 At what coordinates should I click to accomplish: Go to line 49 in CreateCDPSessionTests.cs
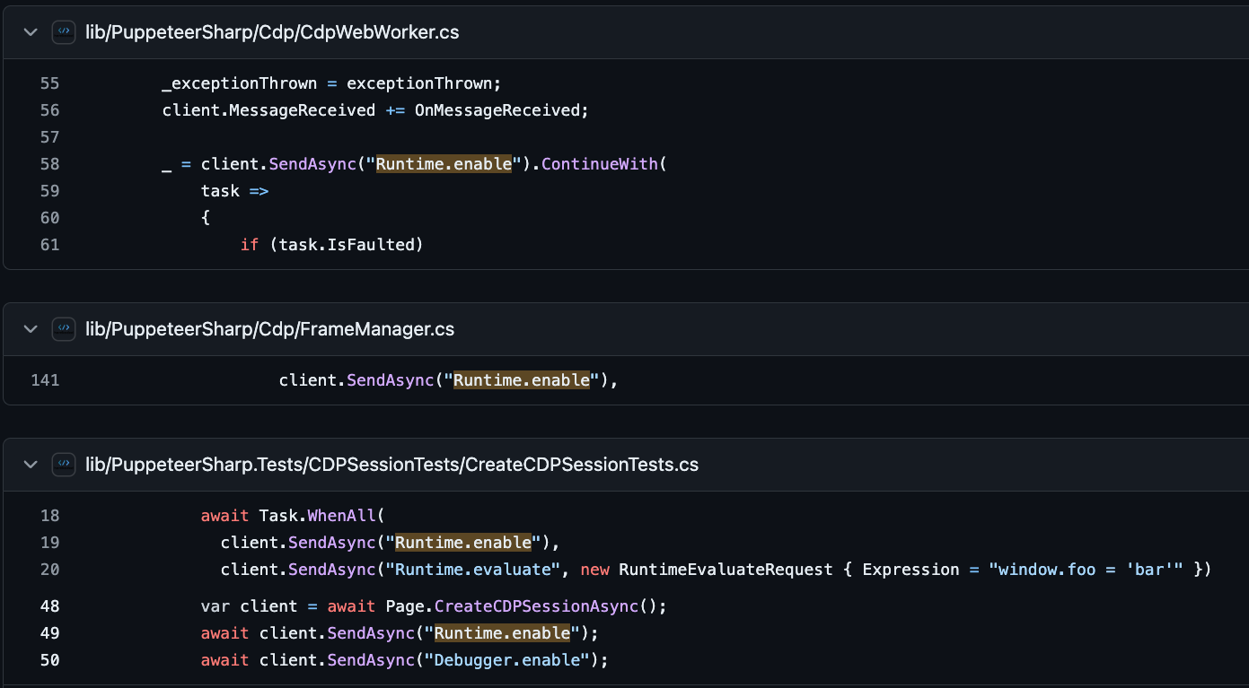point(50,633)
